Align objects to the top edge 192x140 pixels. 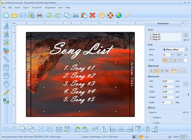click(x=138, y=129)
